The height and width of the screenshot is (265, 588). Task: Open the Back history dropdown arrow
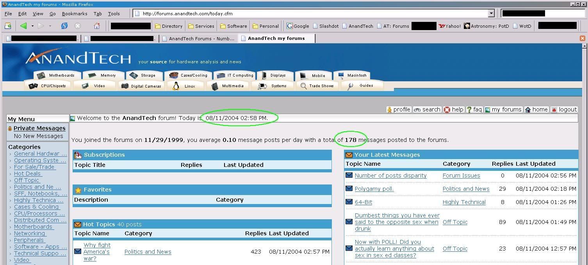pos(32,26)
